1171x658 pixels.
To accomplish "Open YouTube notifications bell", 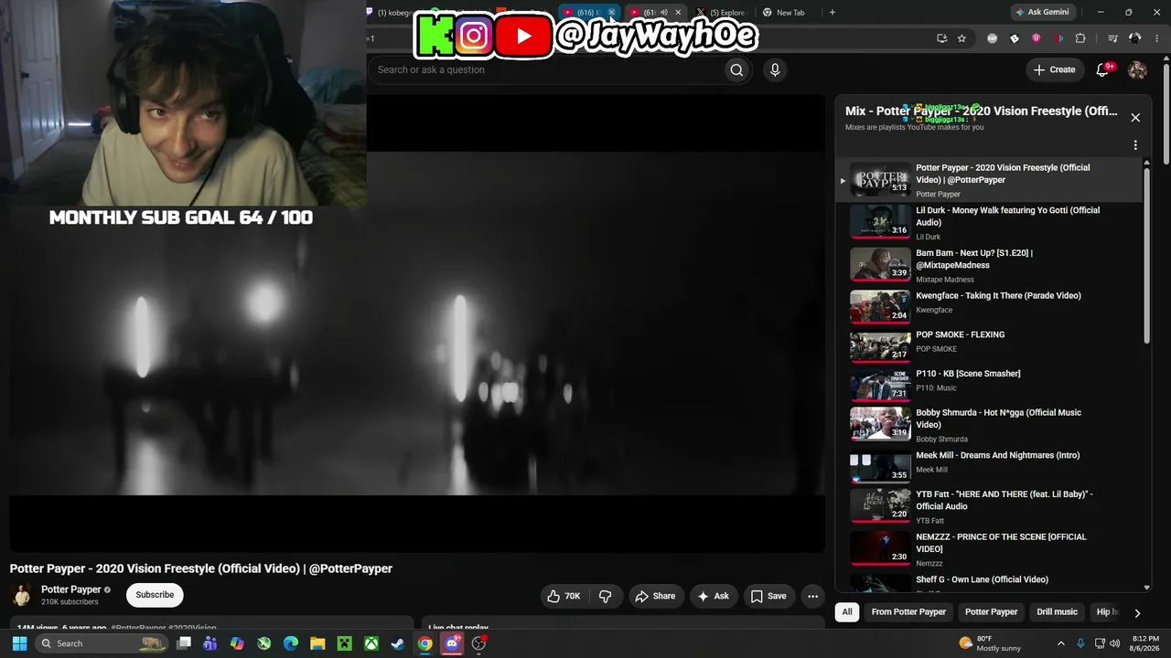I will coord(1103,70).
